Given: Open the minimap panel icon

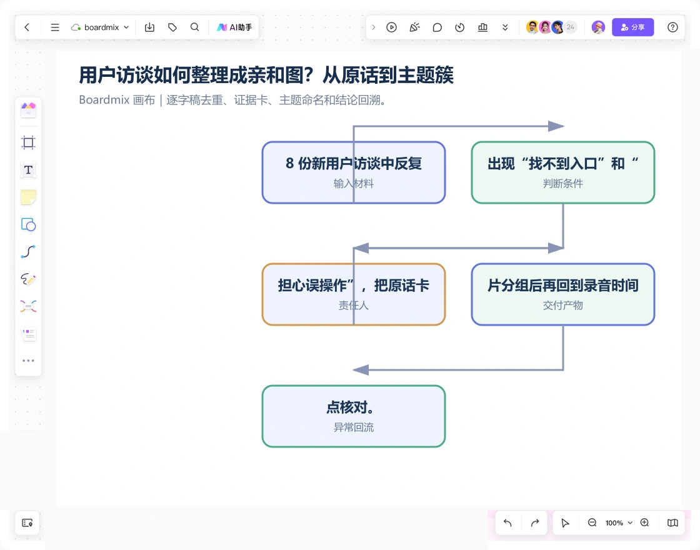Looking at the screenshot, I should click(x=27, y=522).
